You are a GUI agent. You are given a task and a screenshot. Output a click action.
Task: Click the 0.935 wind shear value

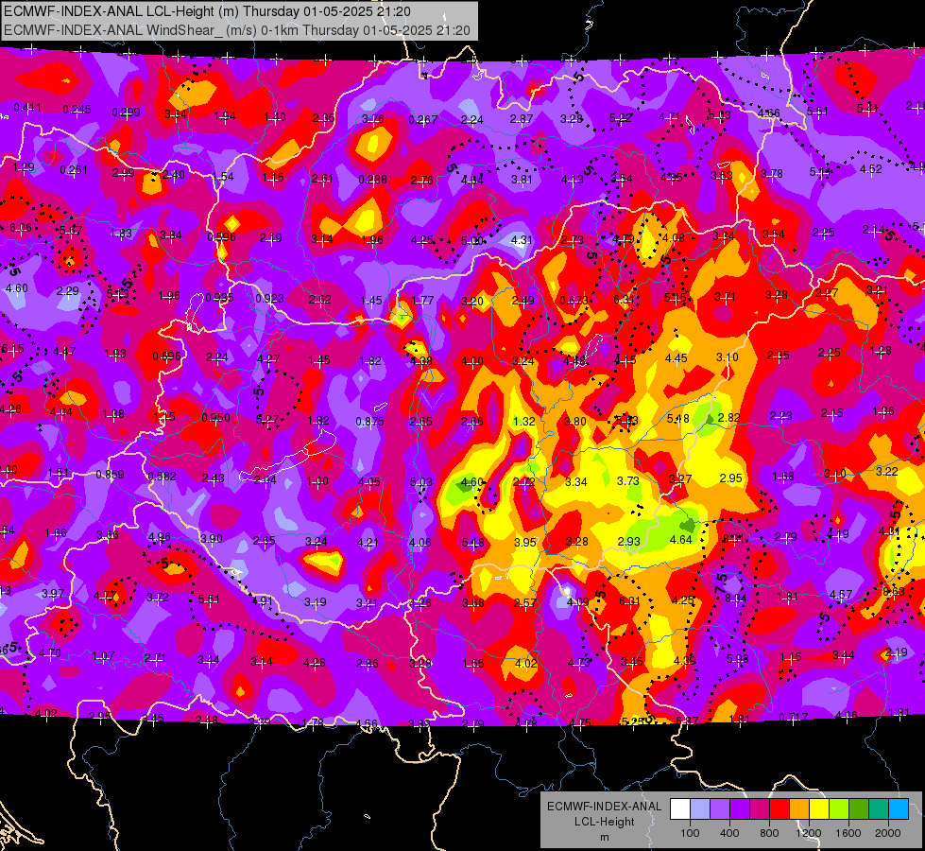219,297
